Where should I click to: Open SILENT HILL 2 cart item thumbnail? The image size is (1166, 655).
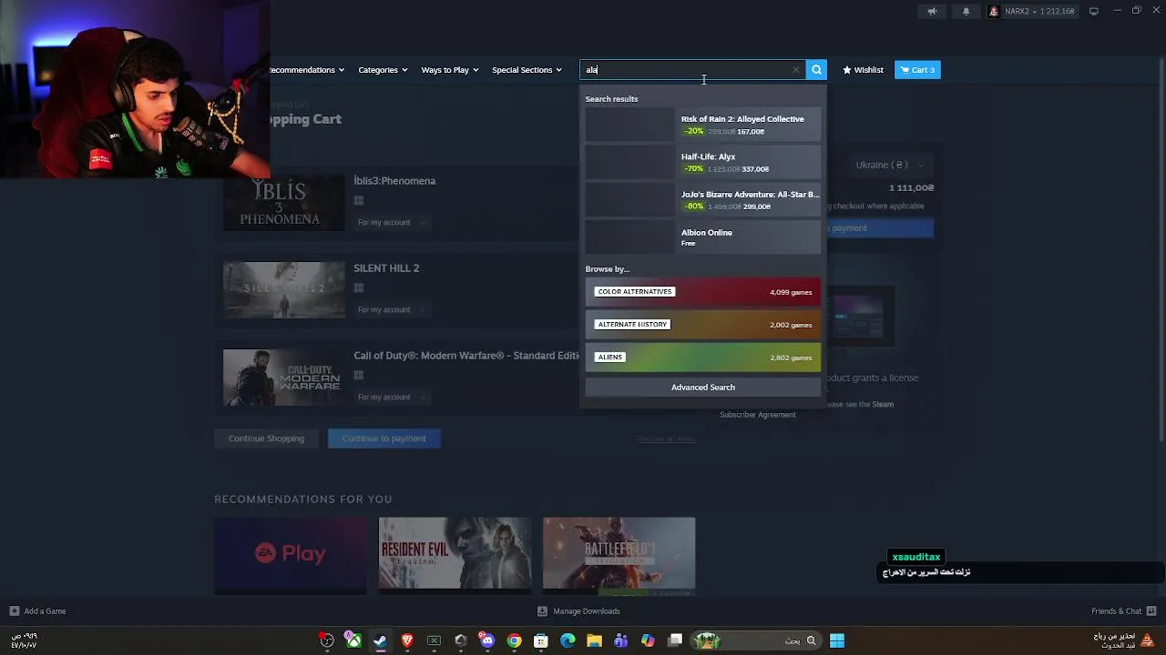pos(284,289)
